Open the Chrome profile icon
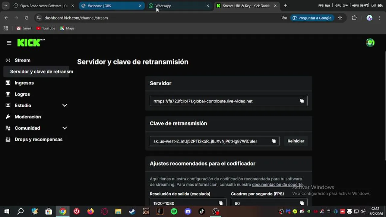The width and height of the screenshot is (386, 217). (369, 18)
